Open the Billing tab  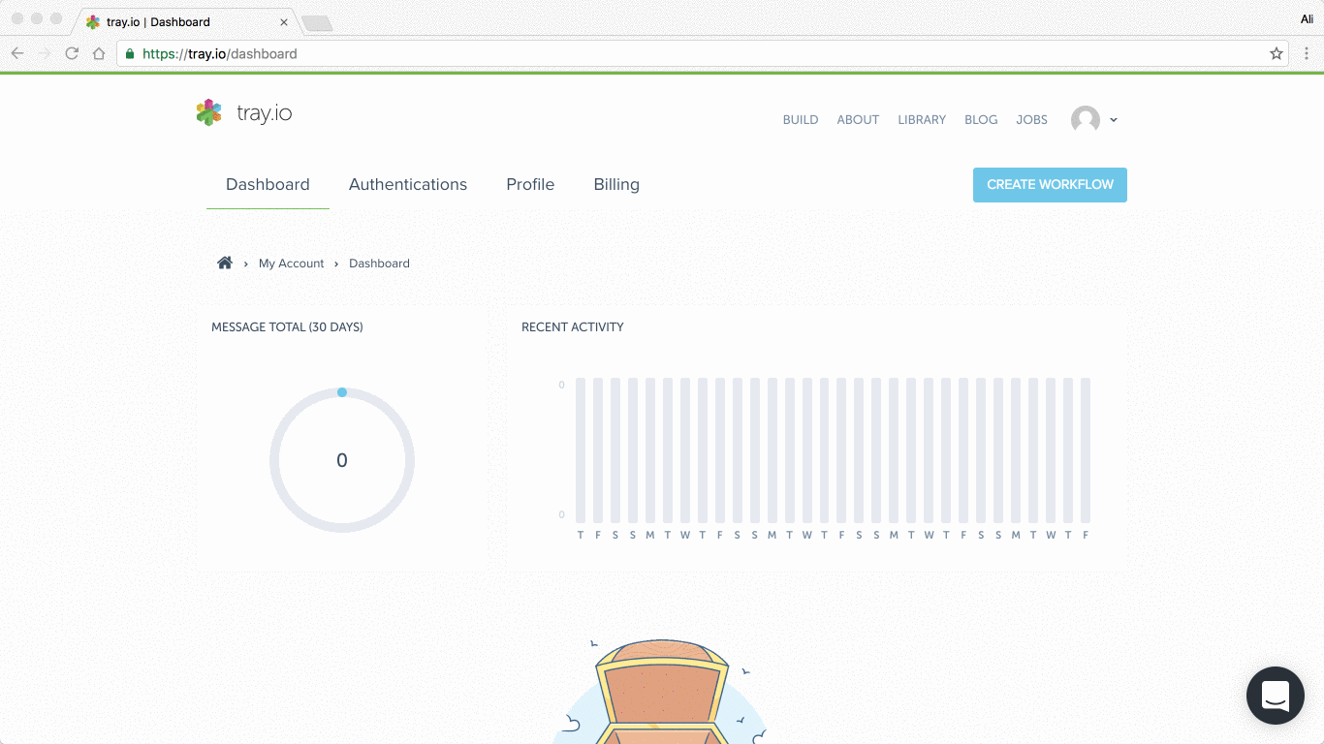tap(616, 184)
